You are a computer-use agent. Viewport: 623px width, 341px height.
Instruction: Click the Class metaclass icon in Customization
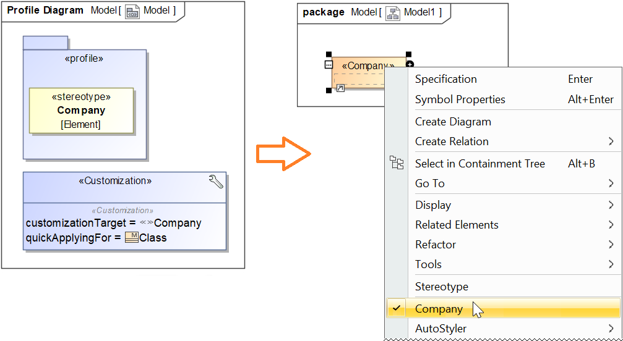point(131,238)
